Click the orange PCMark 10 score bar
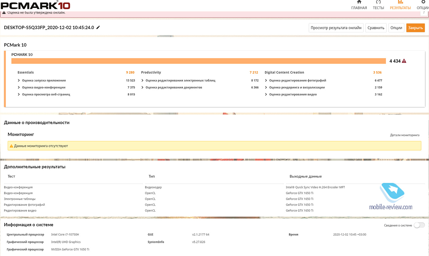This screenshot has width=429, height=256. (199, 61)
